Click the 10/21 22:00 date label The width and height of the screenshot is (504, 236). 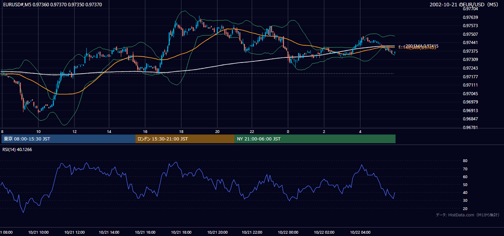(x=252, y=232)
